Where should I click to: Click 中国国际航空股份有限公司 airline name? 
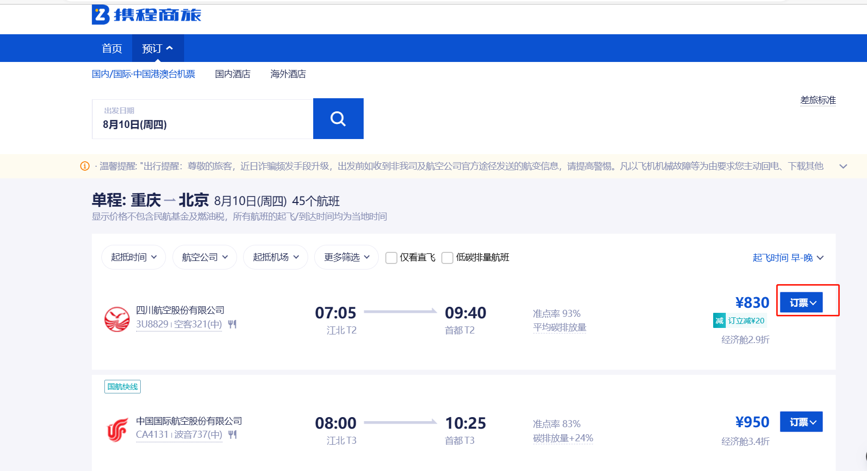click(x=189, y=421)
